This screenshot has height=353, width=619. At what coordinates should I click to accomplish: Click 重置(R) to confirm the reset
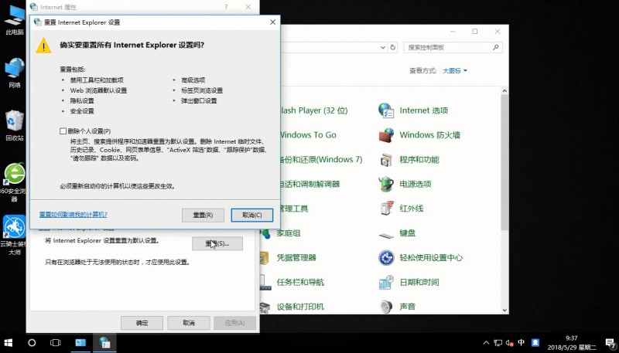click(x=203, y=215)
